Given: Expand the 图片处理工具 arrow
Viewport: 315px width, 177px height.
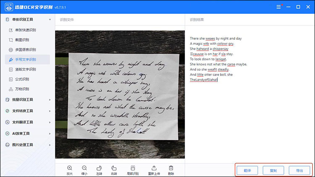Looking at the screenshot, I should tap(50, 145).
